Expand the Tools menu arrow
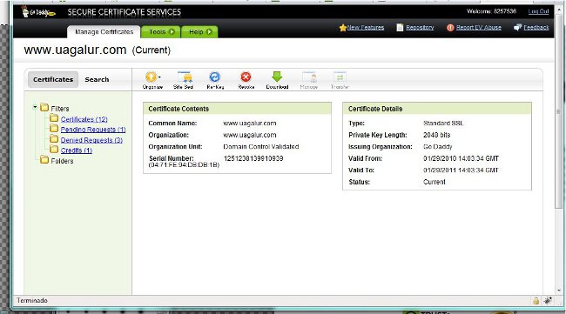Image resolution: width=566 pixels, height=314 pixels. 172,31
